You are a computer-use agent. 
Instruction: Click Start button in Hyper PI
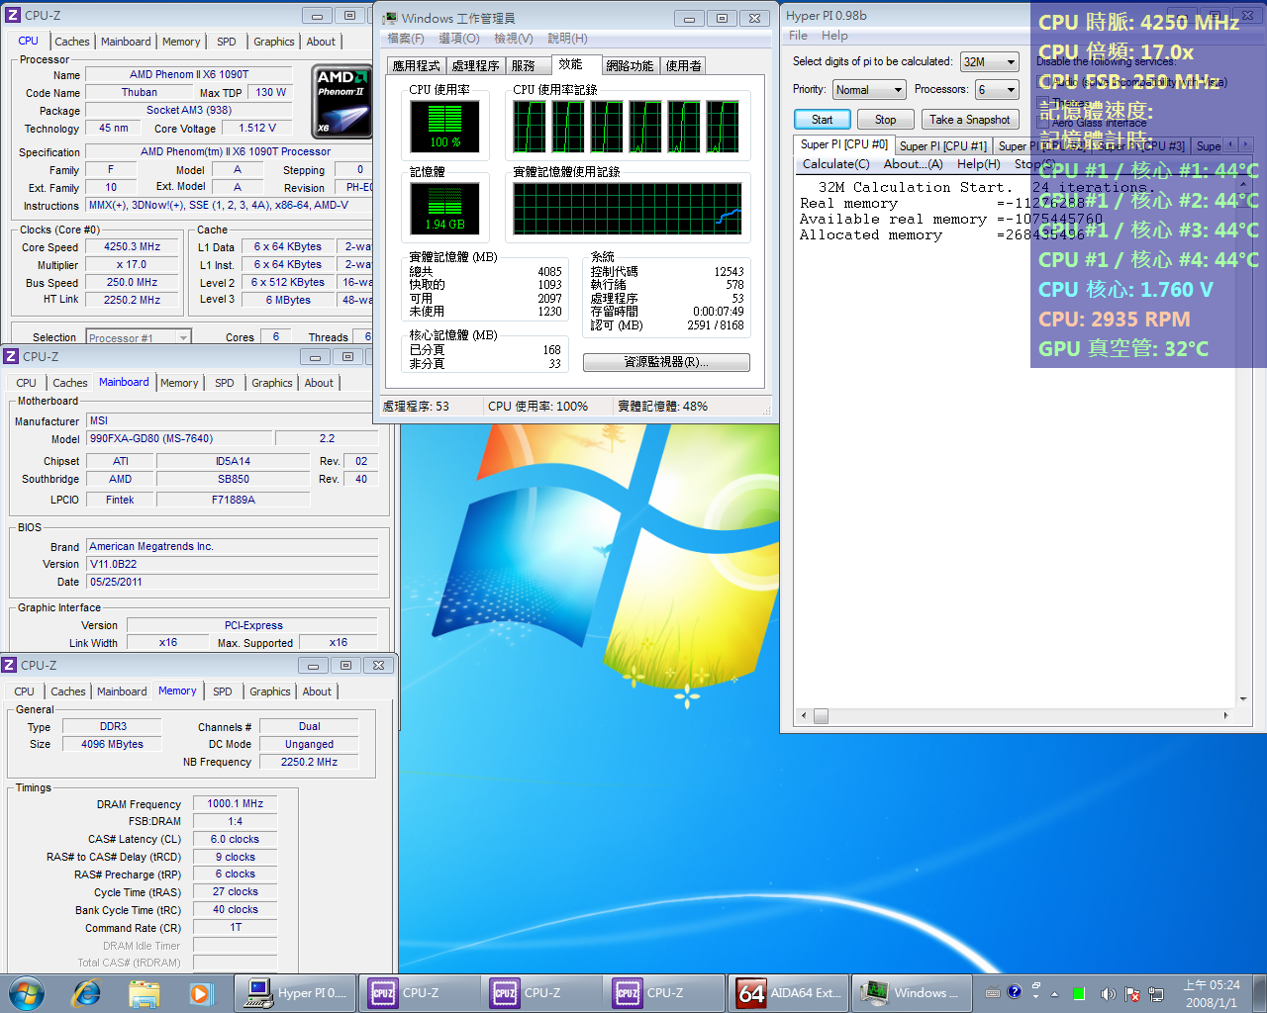point(822,120)
